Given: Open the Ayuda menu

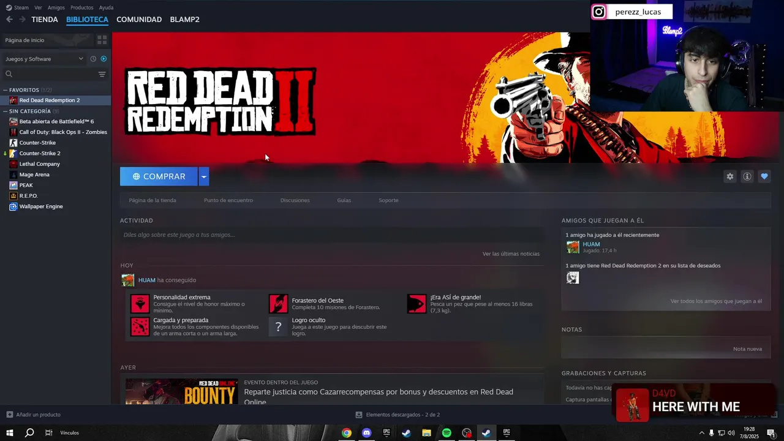Looking at the screenshot, I should tap(106, 7).
